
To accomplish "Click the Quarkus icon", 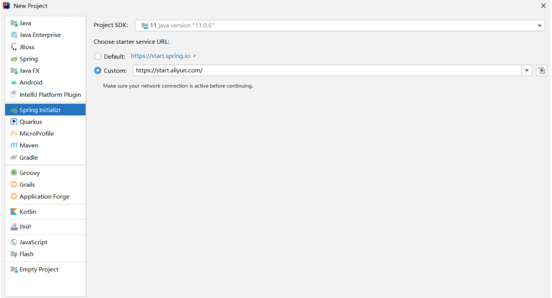I will [x=14, y=122].
